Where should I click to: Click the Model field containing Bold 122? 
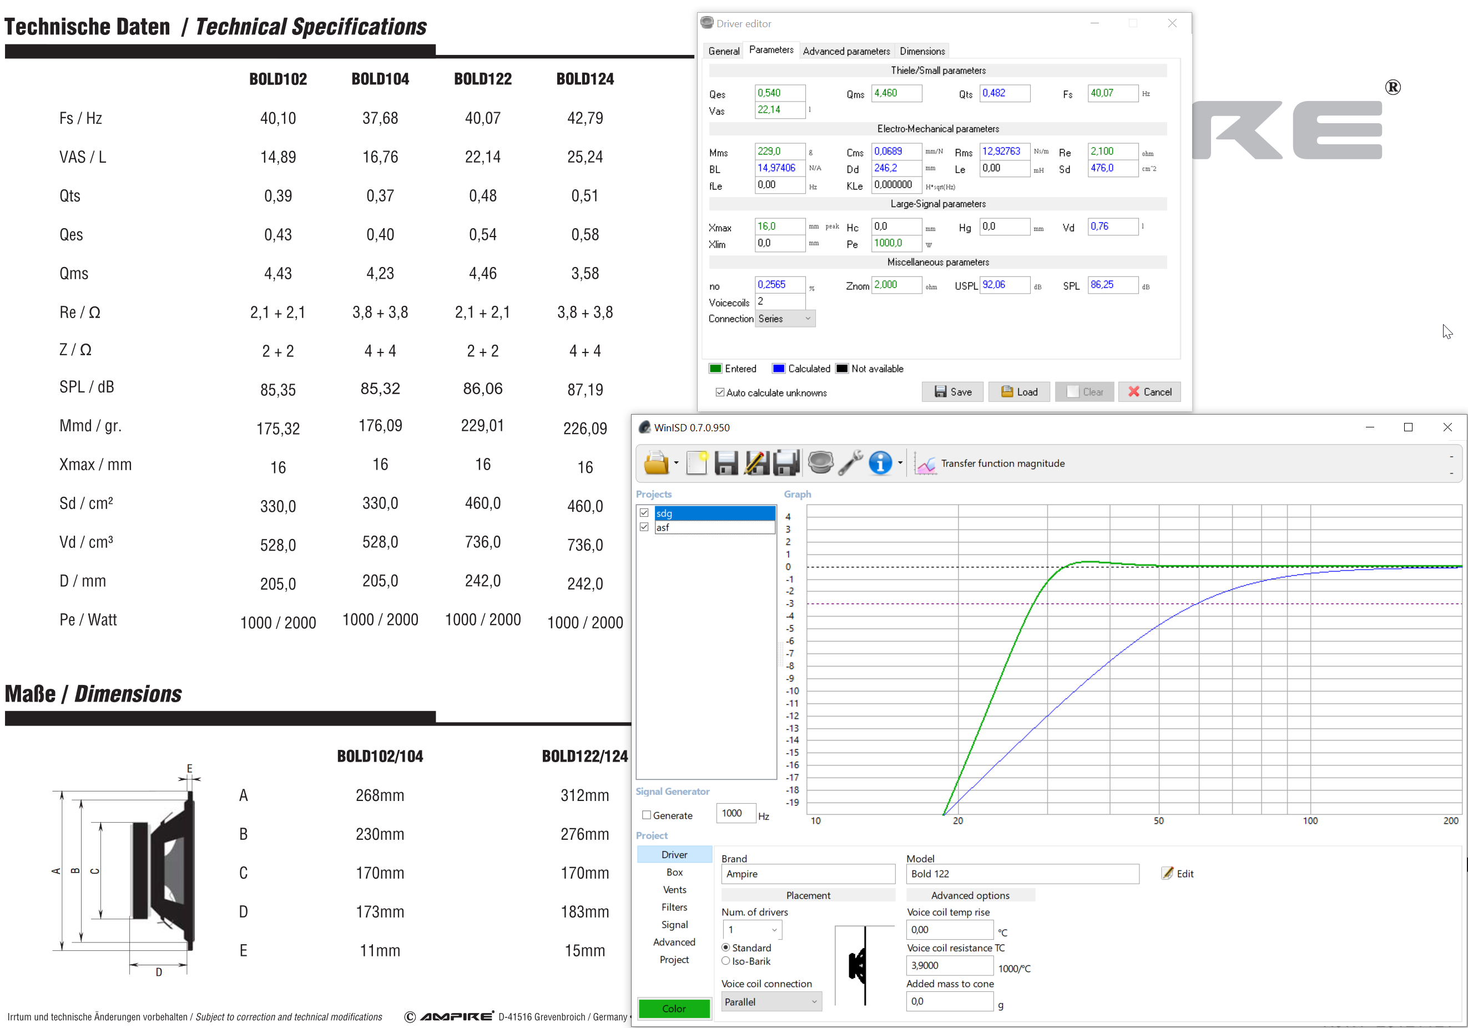(x=1022, y=874)
